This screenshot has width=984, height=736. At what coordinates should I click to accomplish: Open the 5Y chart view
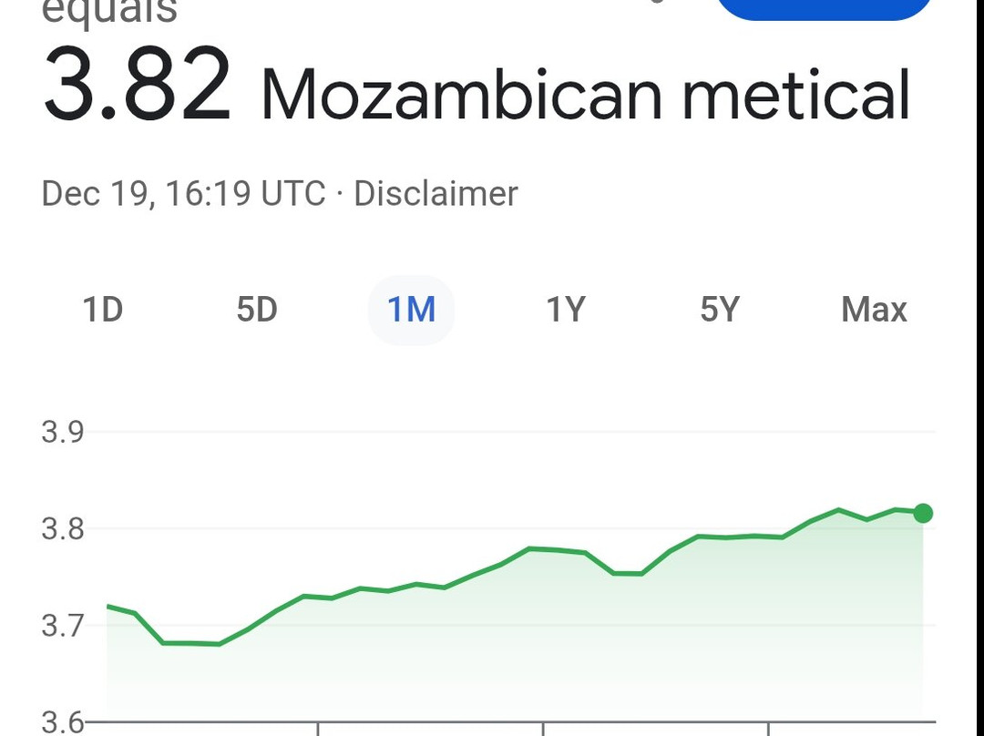tap(719, 311)
